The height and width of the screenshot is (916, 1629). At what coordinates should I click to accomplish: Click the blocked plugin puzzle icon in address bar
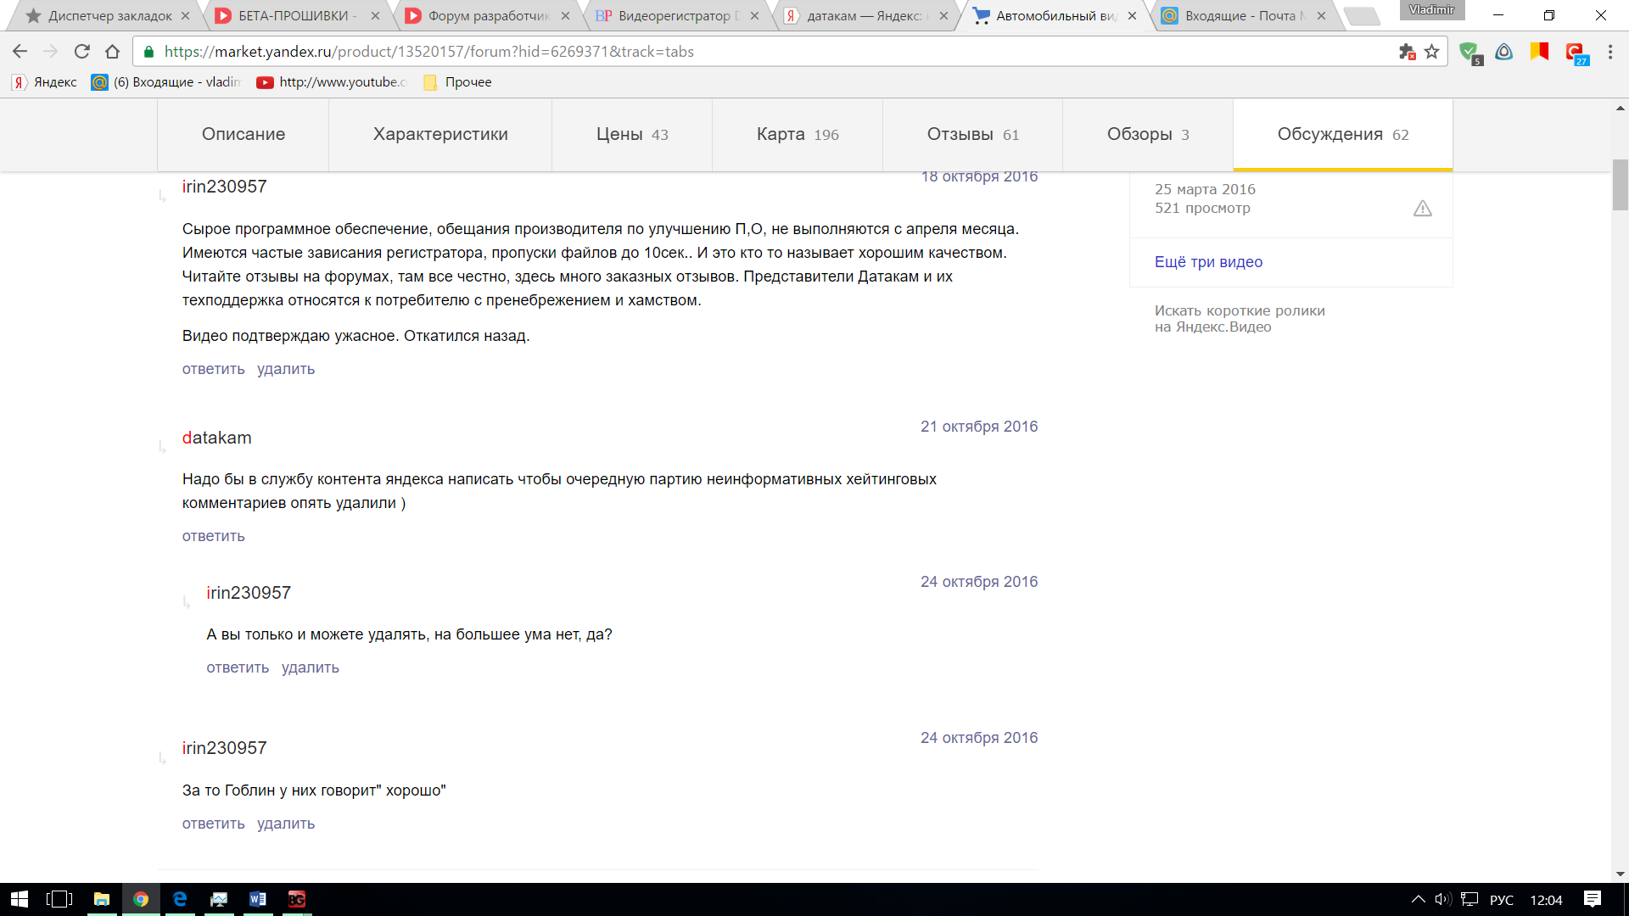1407,52
